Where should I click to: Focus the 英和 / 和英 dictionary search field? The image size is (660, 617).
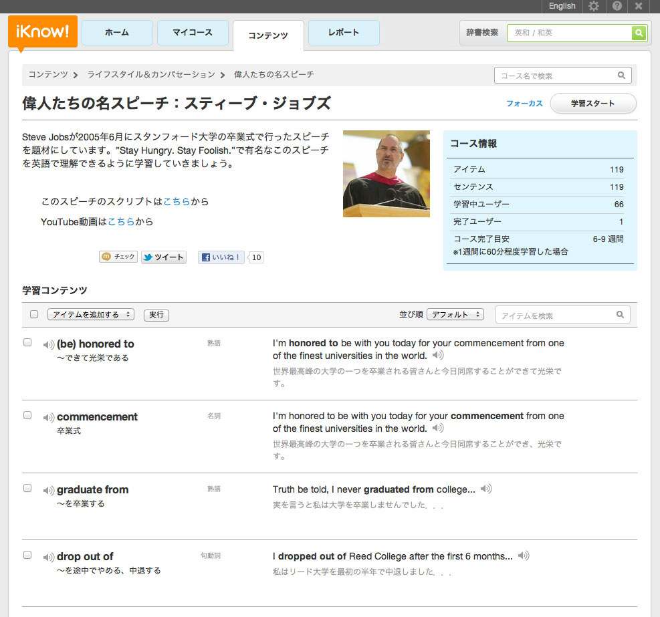(x=570, y=33)
